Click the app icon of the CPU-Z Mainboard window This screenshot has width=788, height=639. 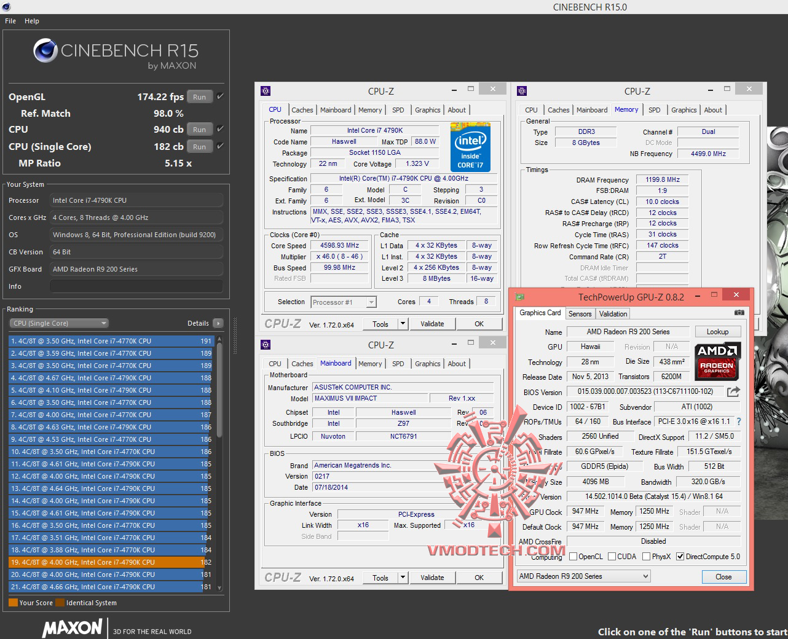[266, 345]
